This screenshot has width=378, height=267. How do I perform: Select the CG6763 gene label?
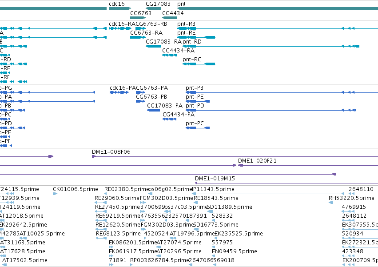[141, 13]
